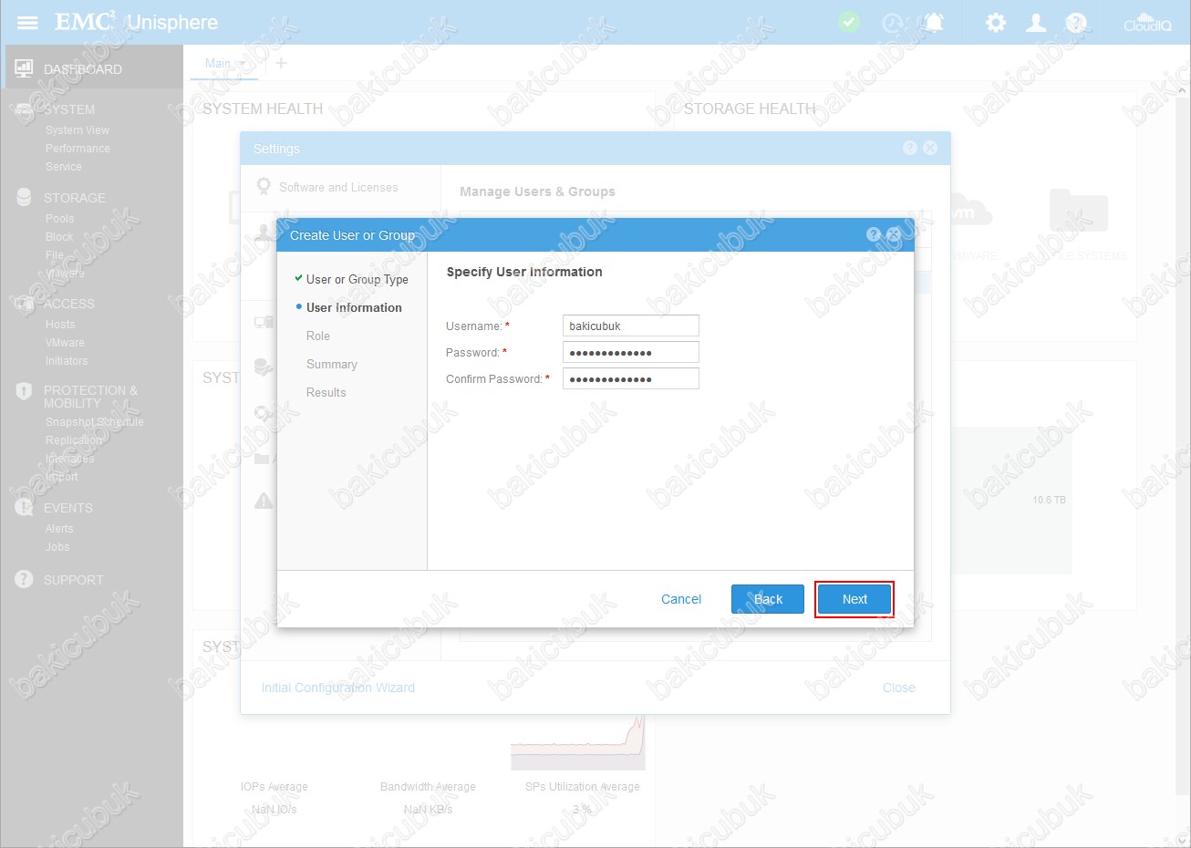1191x848 pixels.
Task: Switch to the Main dashboard tab
Action: tap(218, 63)
